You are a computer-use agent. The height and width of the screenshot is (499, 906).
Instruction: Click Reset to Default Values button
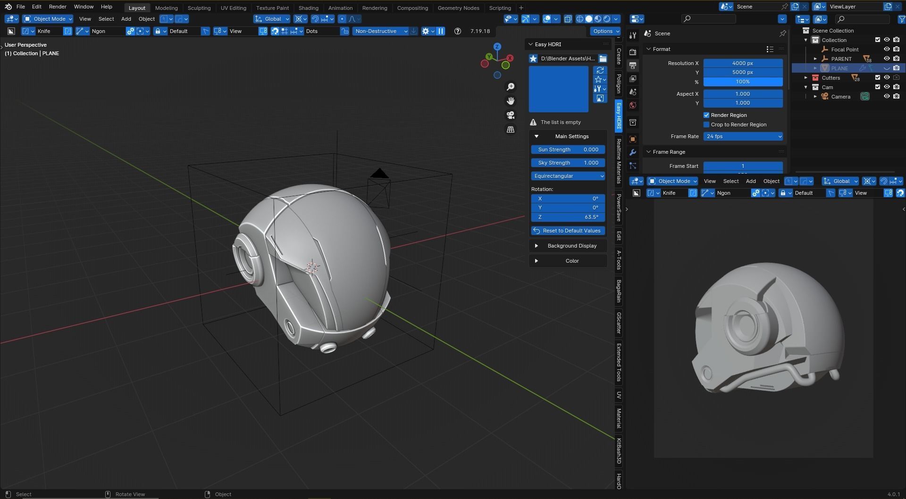[x=568, y=231]
